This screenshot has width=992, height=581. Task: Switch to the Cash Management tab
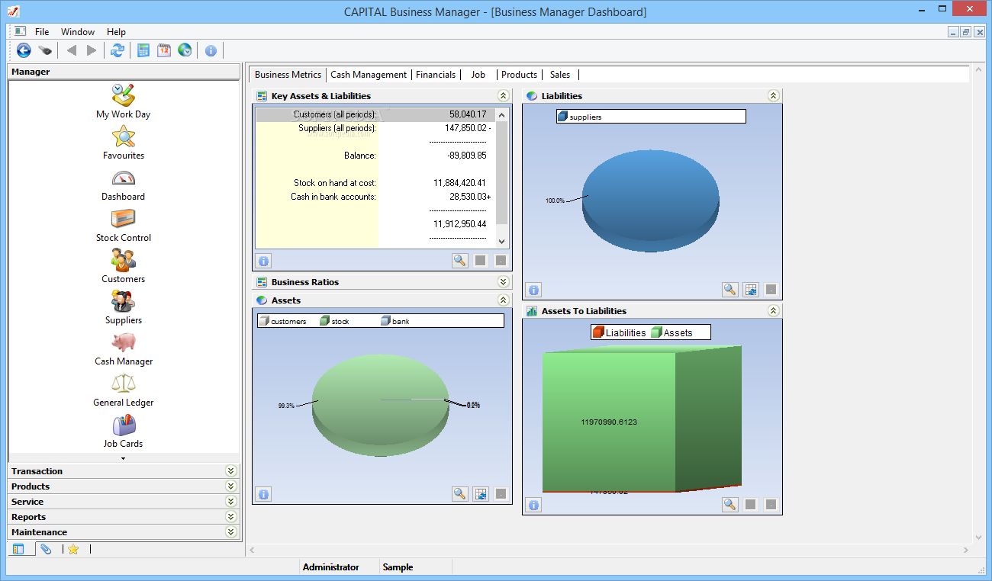point(369,75)
